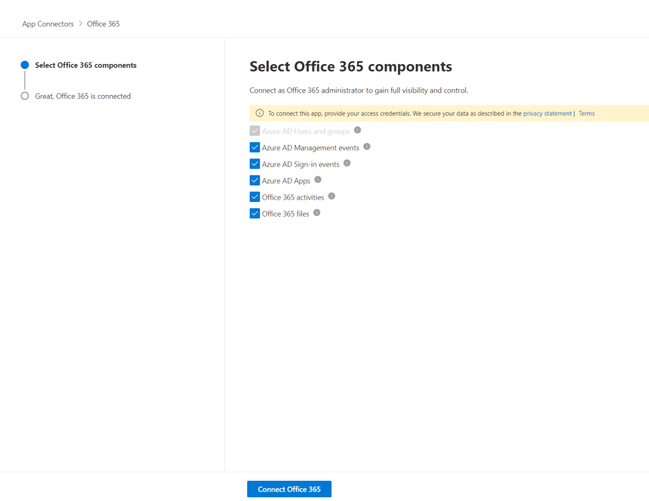Select 'Great, Office 365 is connected' step
The width and height of the screenshot is (649, 501).
(82, 96)
